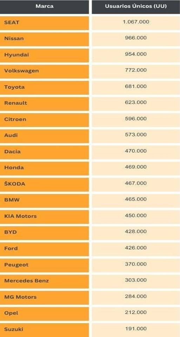The height and width of the screenshot is (337, 180).
Task: Click the Usuarios Únicos (UU) header
Action: pyautogui.click(x=136, y=7)
